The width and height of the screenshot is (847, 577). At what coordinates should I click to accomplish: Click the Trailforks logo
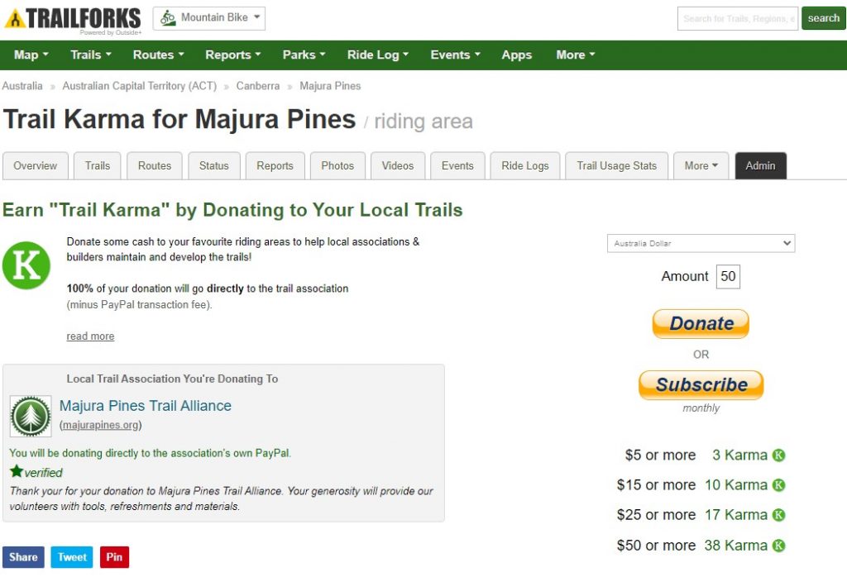72,19
